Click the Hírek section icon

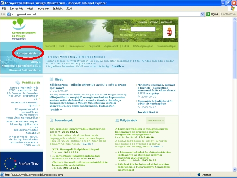(x=51, y=79)
